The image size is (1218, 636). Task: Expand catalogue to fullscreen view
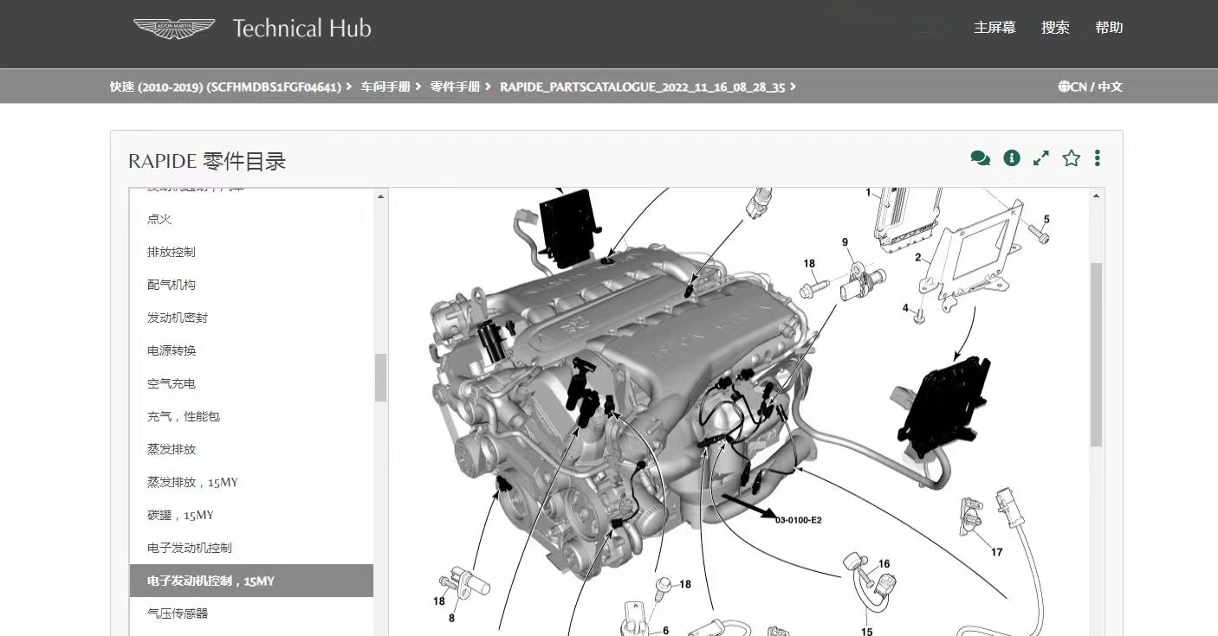coord(1041,158)
